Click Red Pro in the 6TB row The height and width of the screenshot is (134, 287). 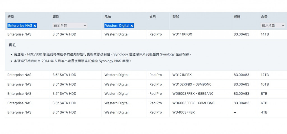156,103
